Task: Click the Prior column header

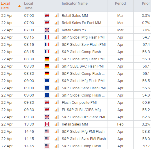Action: pos(146,3)
